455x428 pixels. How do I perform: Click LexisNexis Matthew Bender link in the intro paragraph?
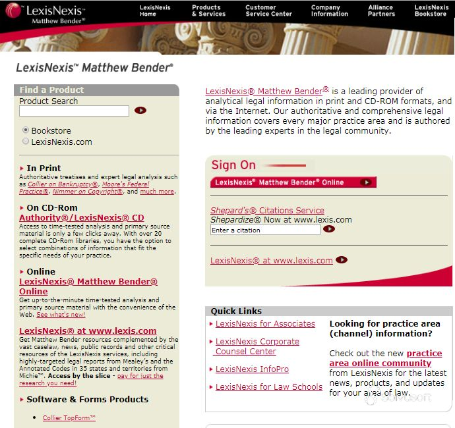267,91
